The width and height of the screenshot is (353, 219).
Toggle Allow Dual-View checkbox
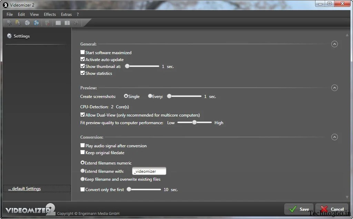tap(82, 115)
